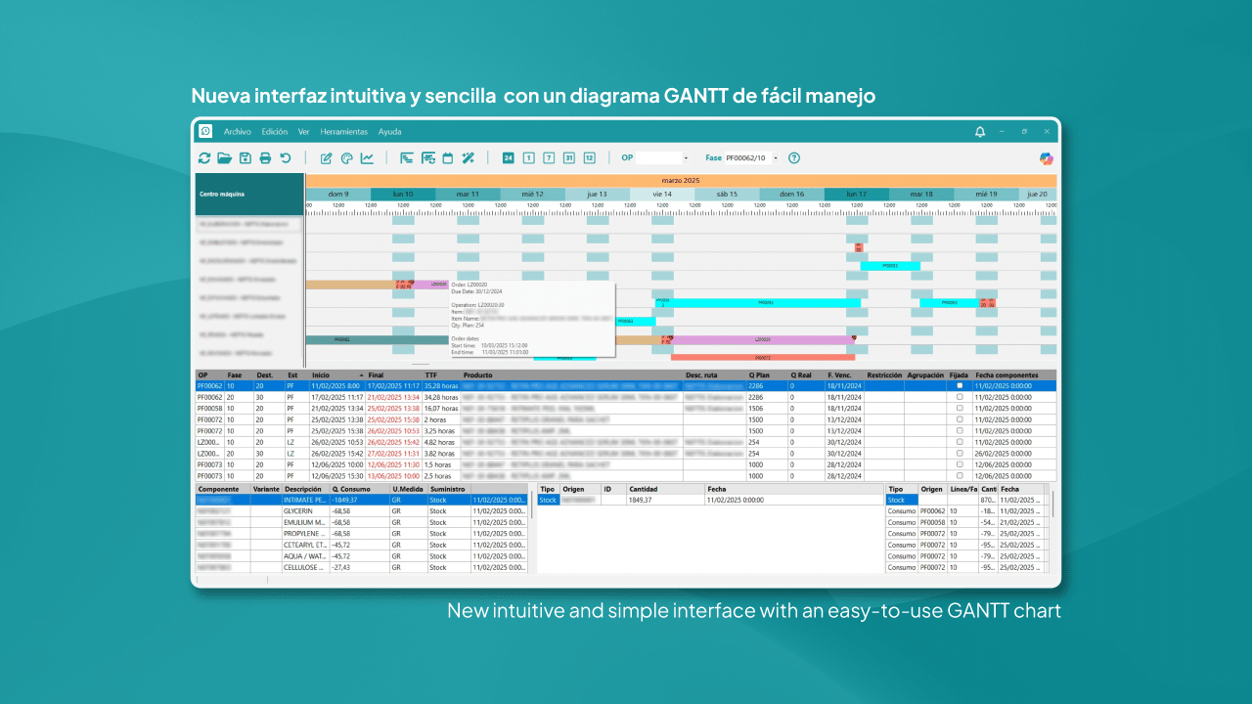The height and width of the screenshot is (704, 1252).
Task: Open file with the folder icon
Action: pos(224,157)
